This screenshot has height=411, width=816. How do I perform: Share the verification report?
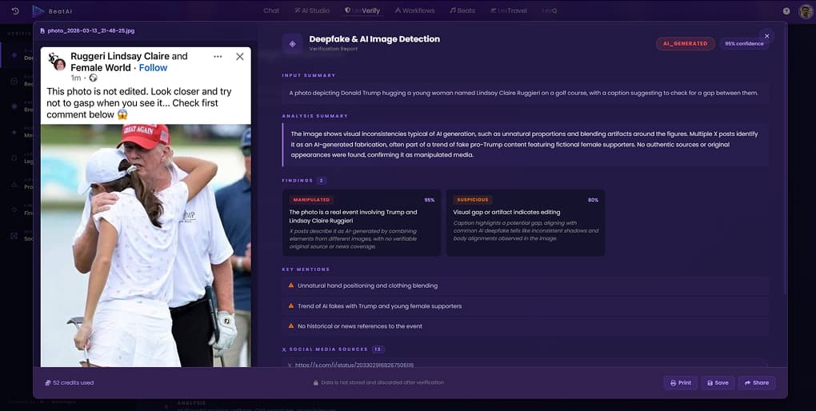(x=756, y=382)
